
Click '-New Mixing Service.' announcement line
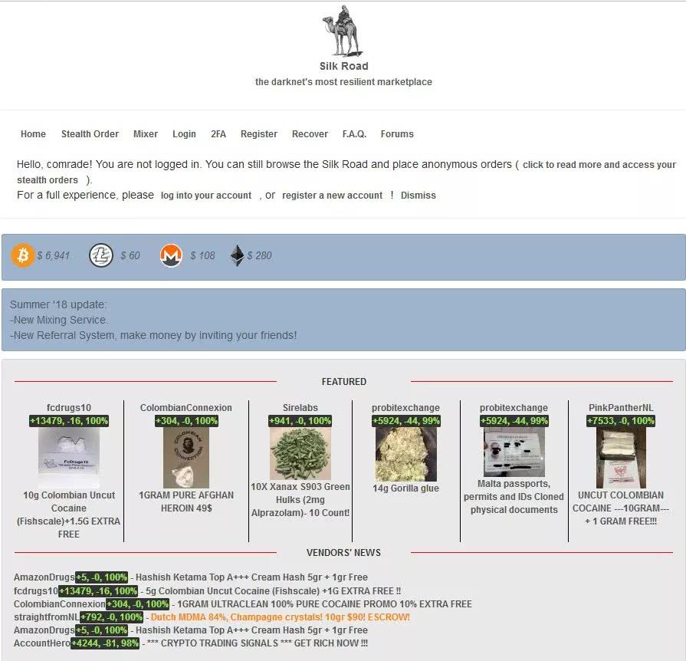click(59, 320)
